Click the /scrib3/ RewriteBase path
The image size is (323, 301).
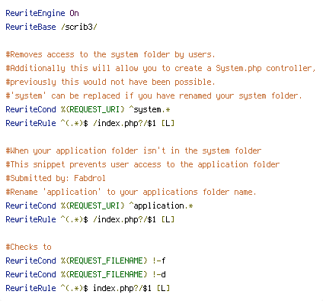[79, 27]
